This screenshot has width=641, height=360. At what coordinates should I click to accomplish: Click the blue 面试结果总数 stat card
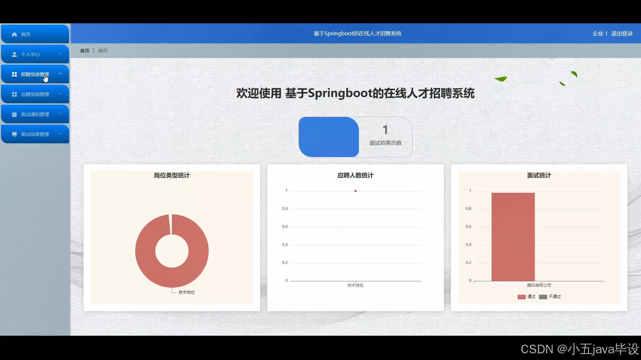point(329,137)
